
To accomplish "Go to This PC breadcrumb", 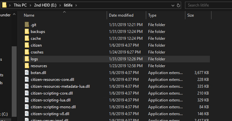I will [x=20, y=5].
